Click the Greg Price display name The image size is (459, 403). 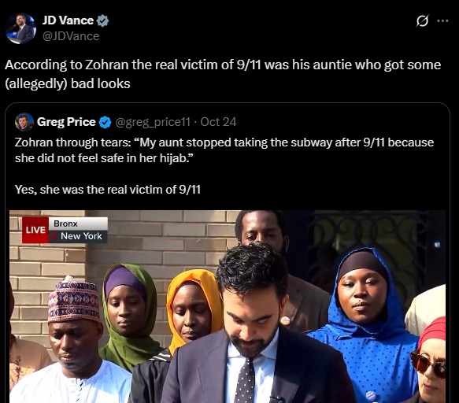click(66, 122)
